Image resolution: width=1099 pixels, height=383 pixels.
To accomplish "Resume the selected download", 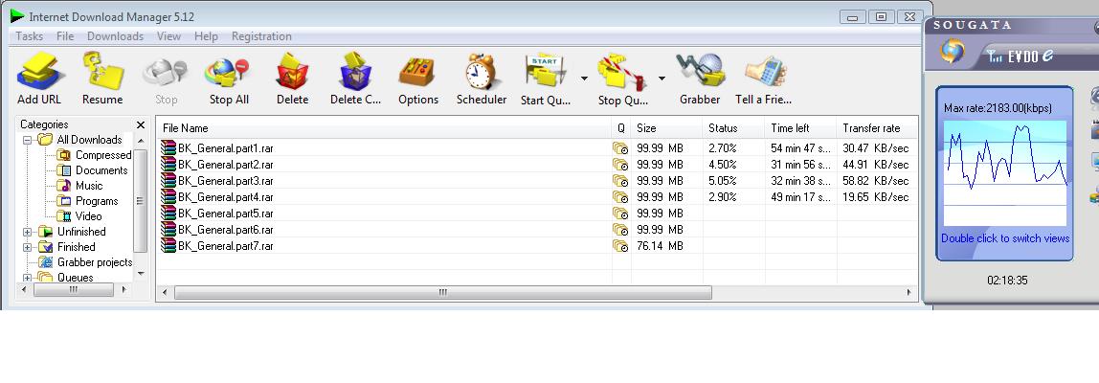I will point(102,72).
